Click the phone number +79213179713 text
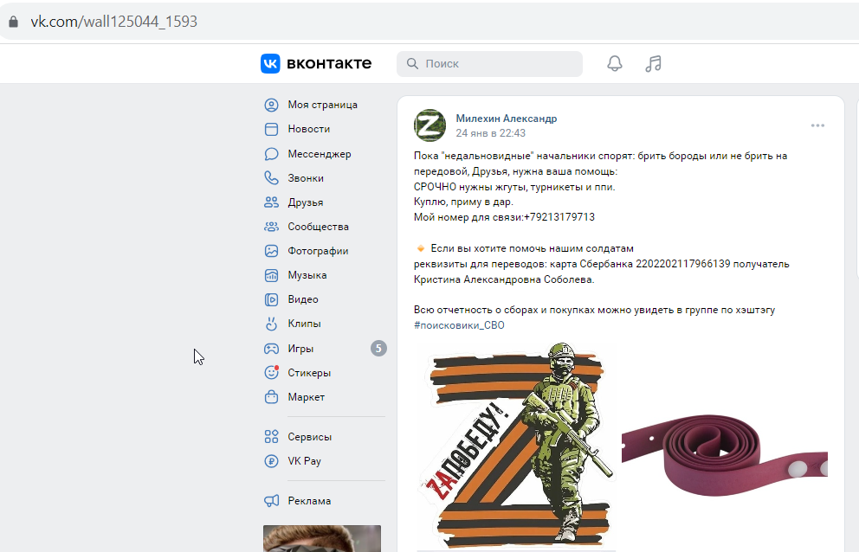 [559, 217]
